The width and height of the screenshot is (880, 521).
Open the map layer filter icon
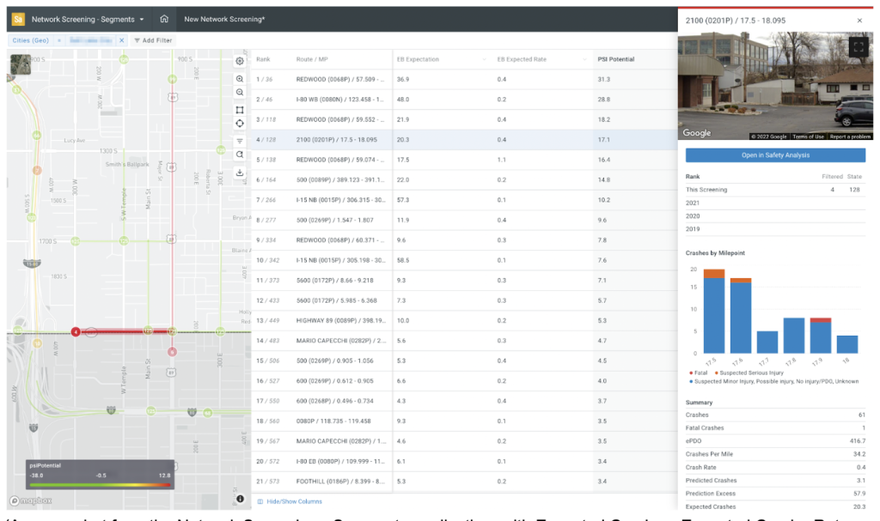click(x=240, y=141)
